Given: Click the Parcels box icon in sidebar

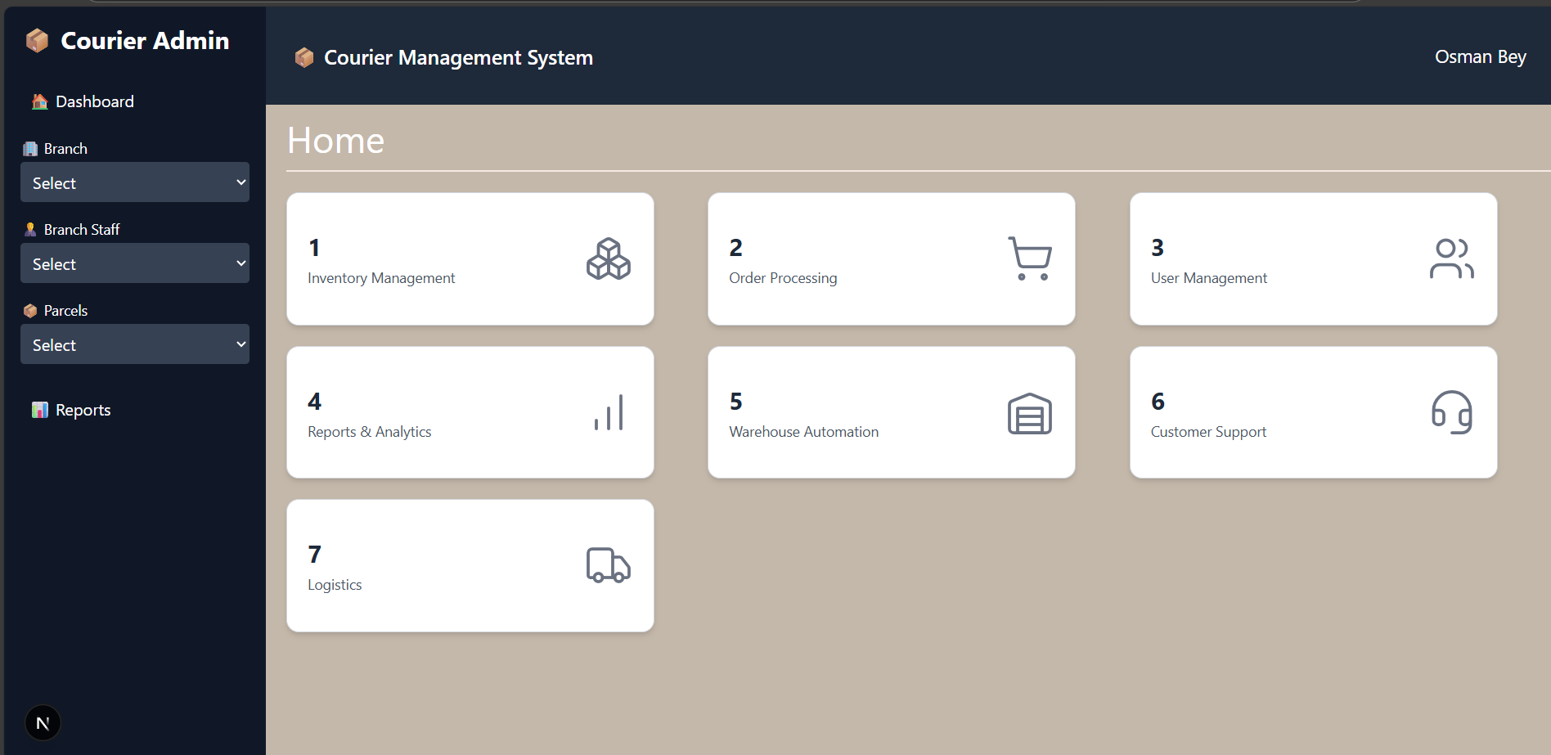Looking at the screenshot, I should coord(30,311).
